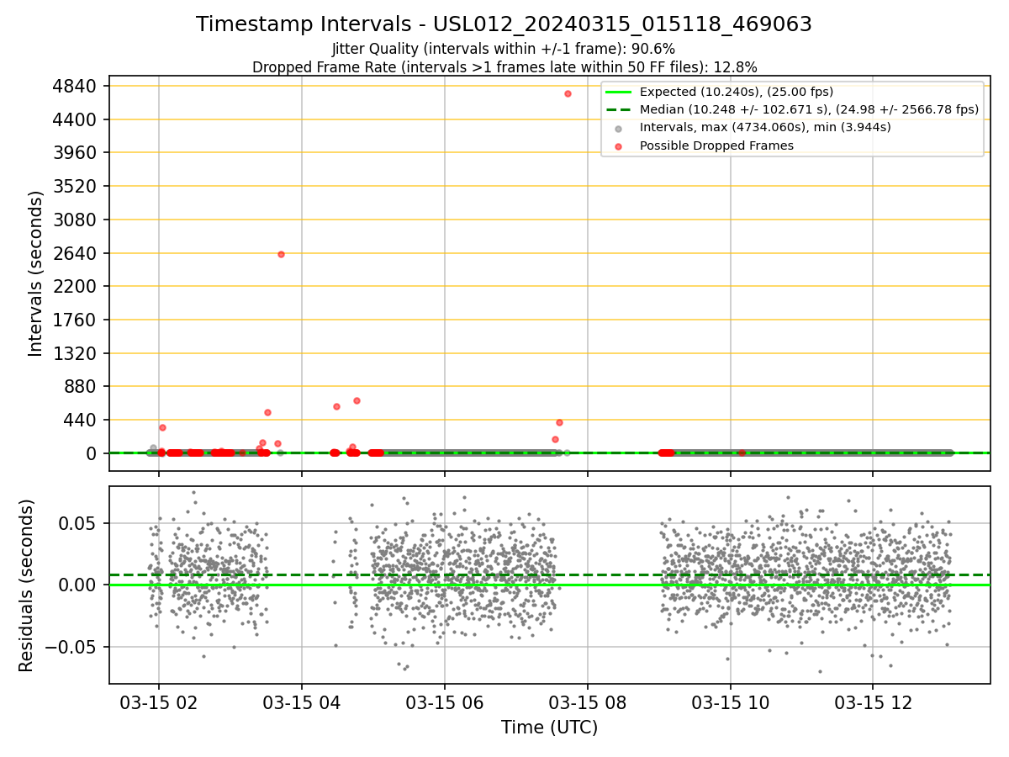Viewport: 1009px width, 757px height.
Task: Click the 440 y-axis tick label
Action: (81, 420)
